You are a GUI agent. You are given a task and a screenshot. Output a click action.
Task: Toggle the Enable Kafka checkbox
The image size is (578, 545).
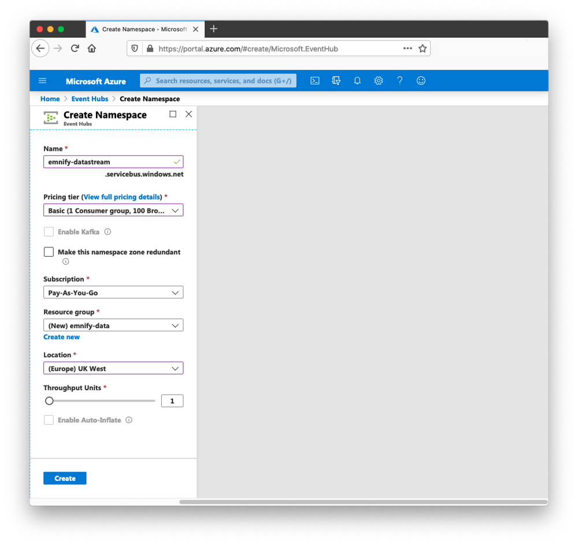(49, 232)
